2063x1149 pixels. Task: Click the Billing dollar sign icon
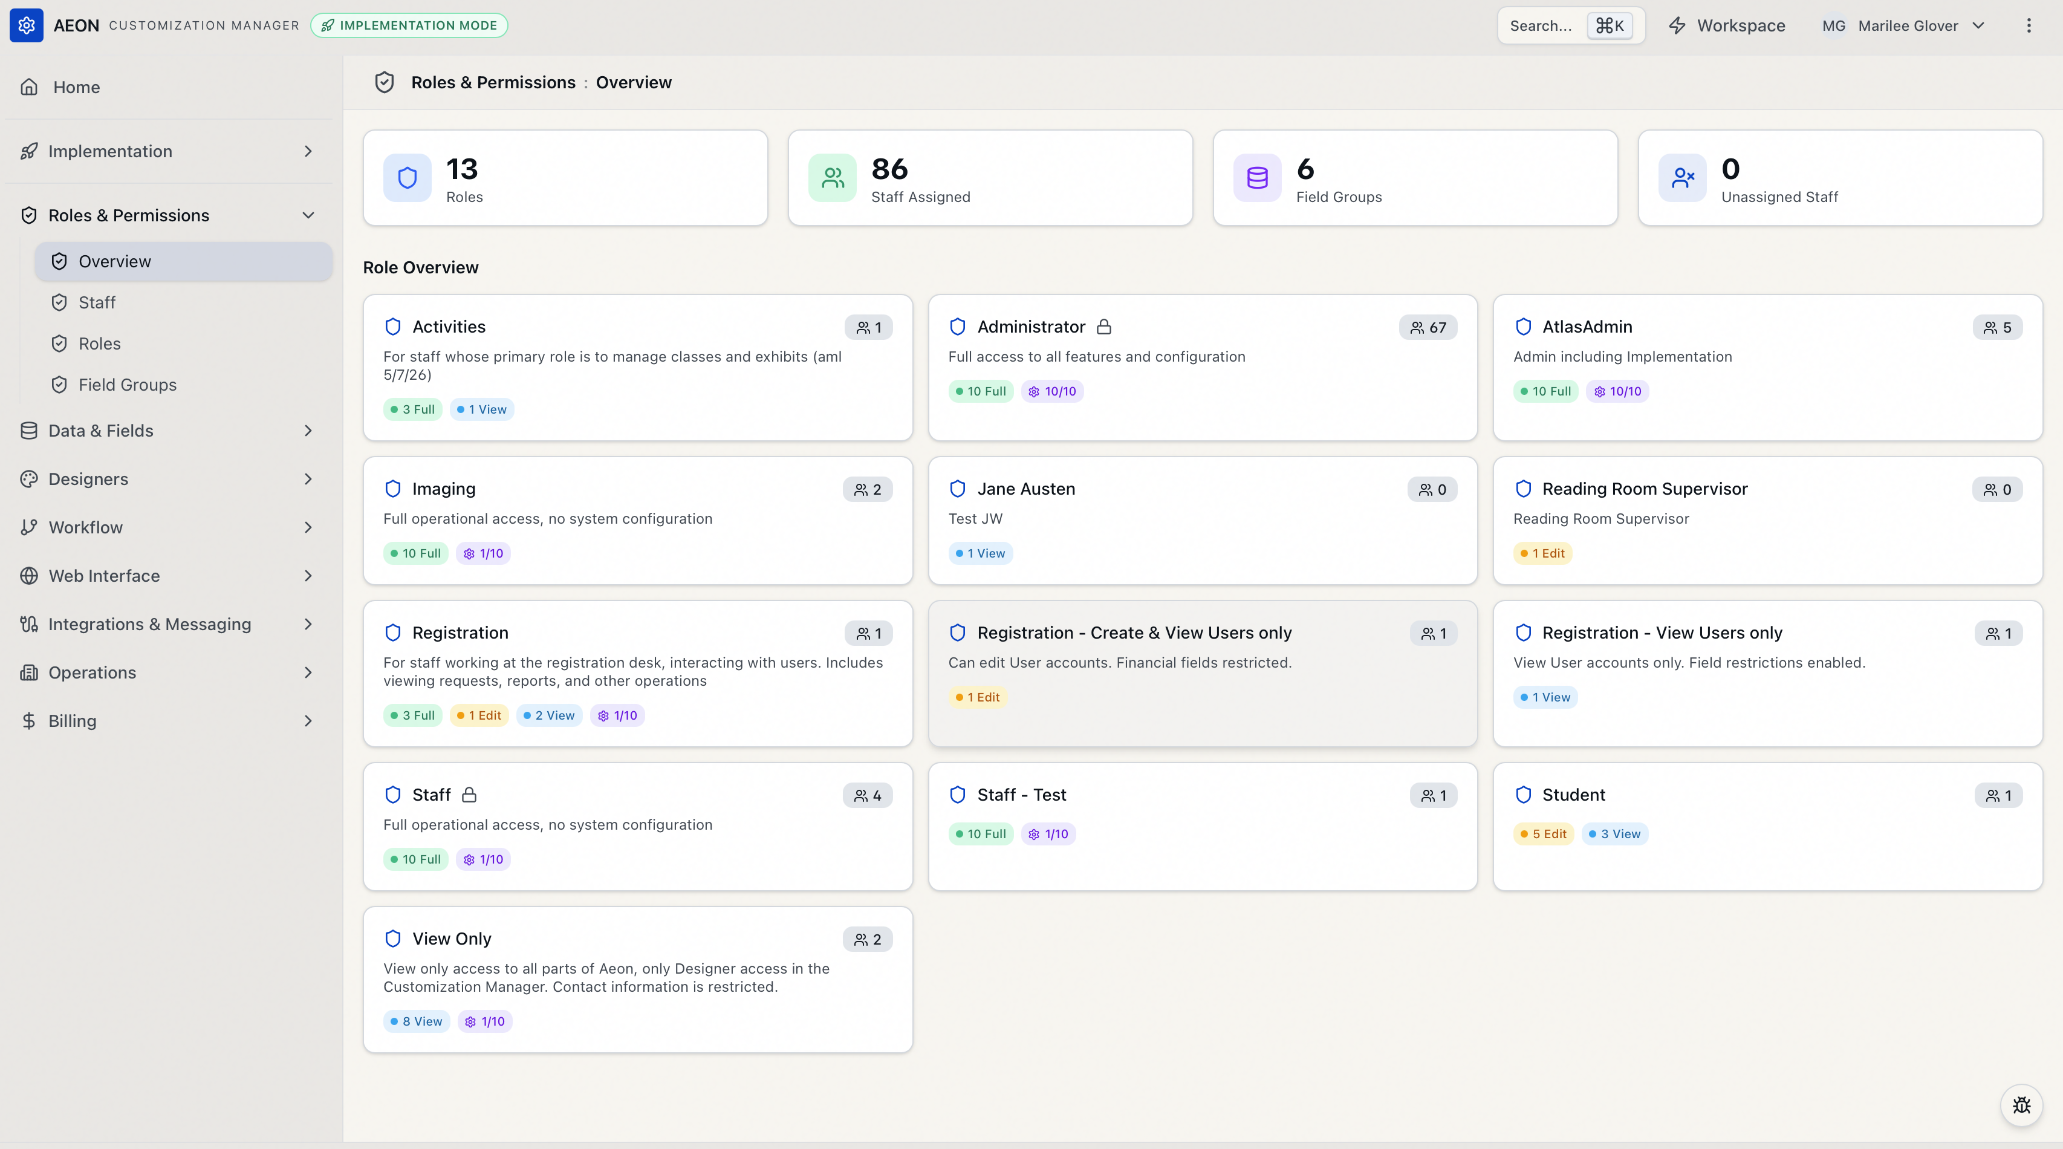[x=29, y=721]
